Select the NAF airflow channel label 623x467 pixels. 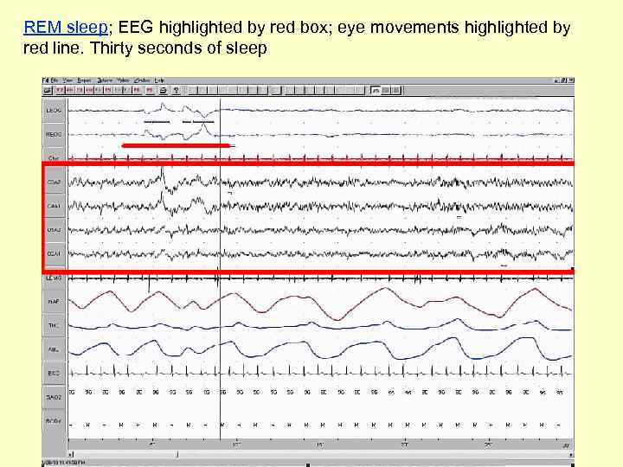[x=54, y=302]
